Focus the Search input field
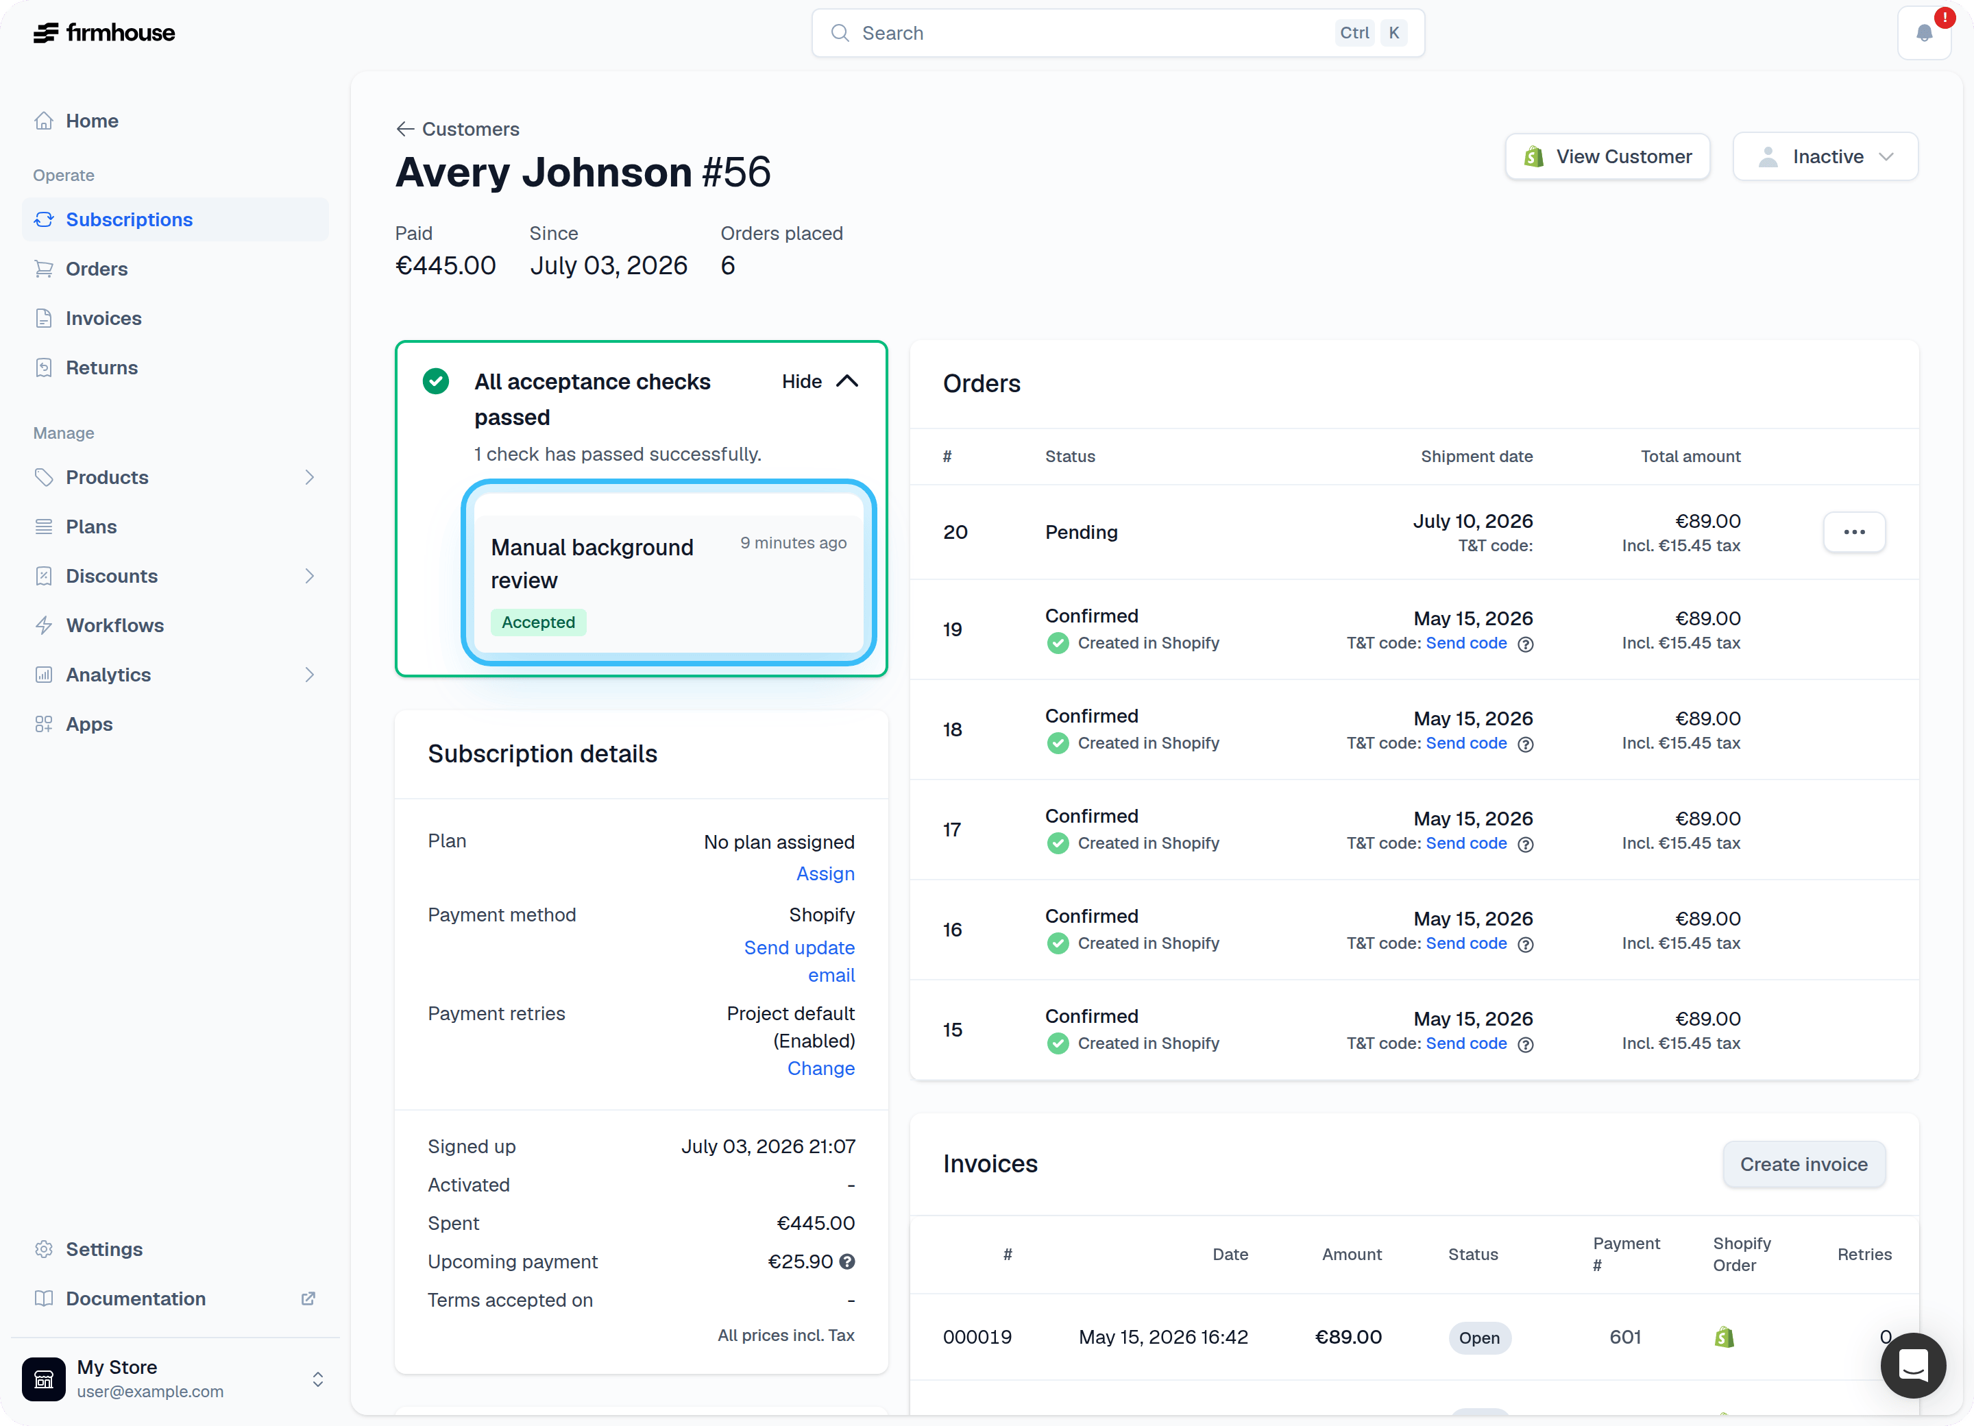1974x1426 pixels. (x=1117, y=33)
